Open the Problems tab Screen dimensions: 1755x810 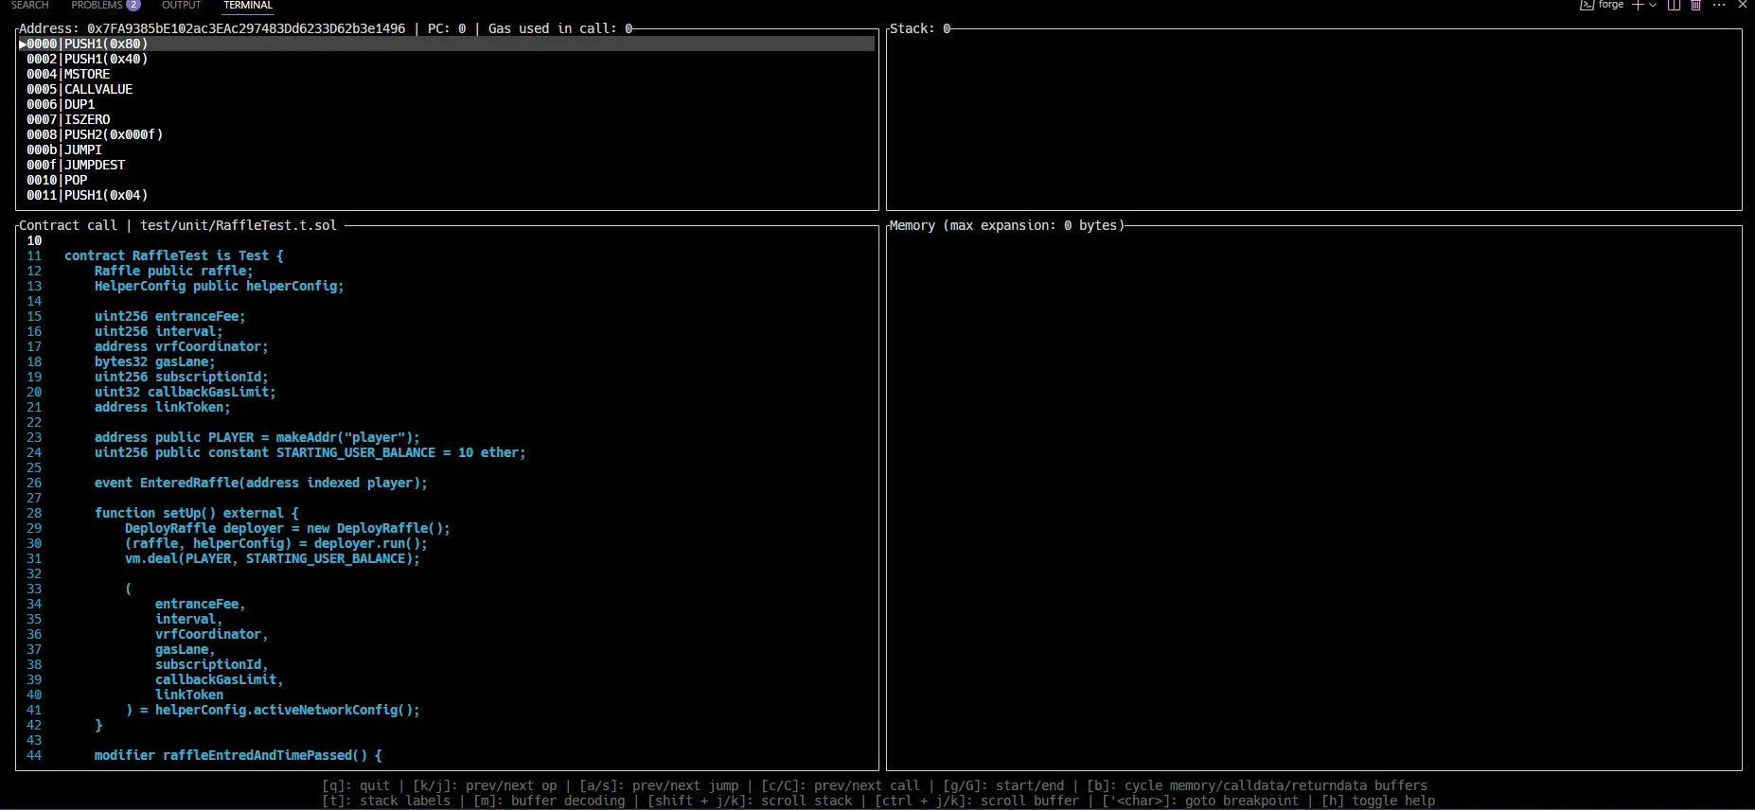(x=97, y=5)
